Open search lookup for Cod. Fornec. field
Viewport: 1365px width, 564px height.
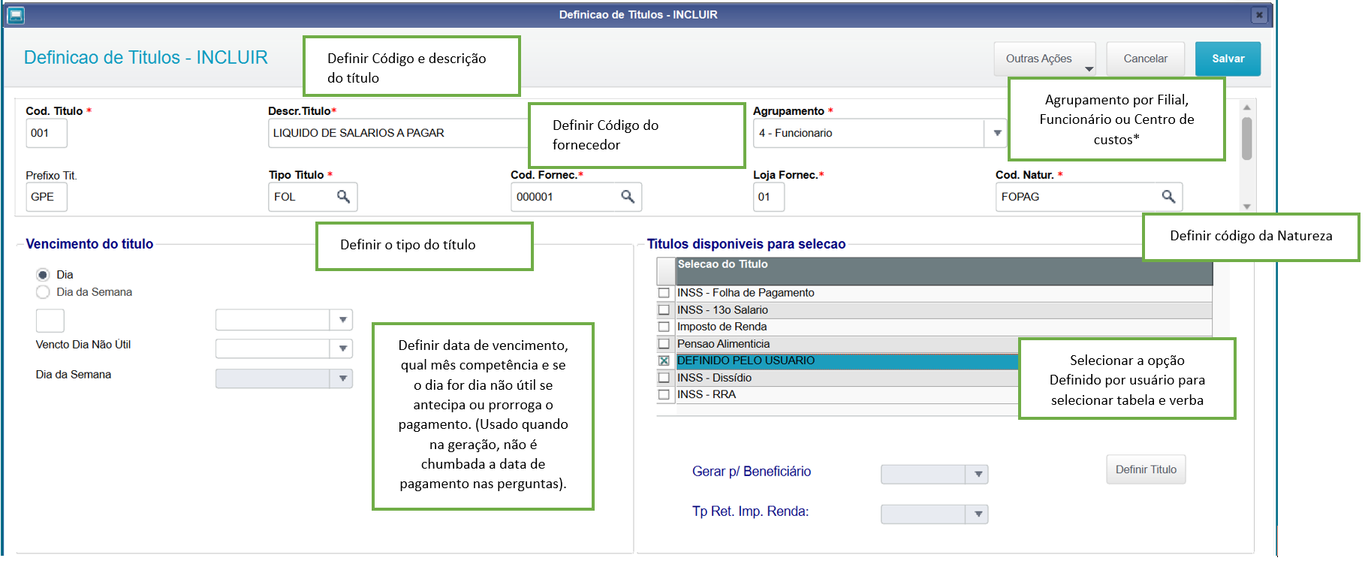628,197
